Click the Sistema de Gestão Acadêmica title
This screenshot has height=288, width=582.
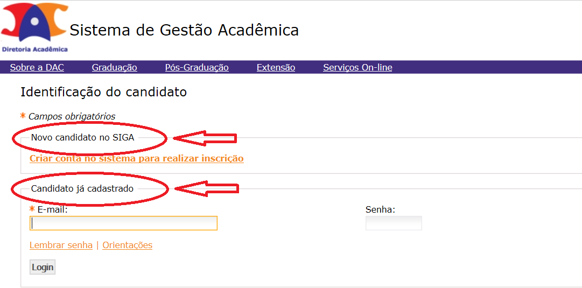pyautogui.click(x=184, y=30)
